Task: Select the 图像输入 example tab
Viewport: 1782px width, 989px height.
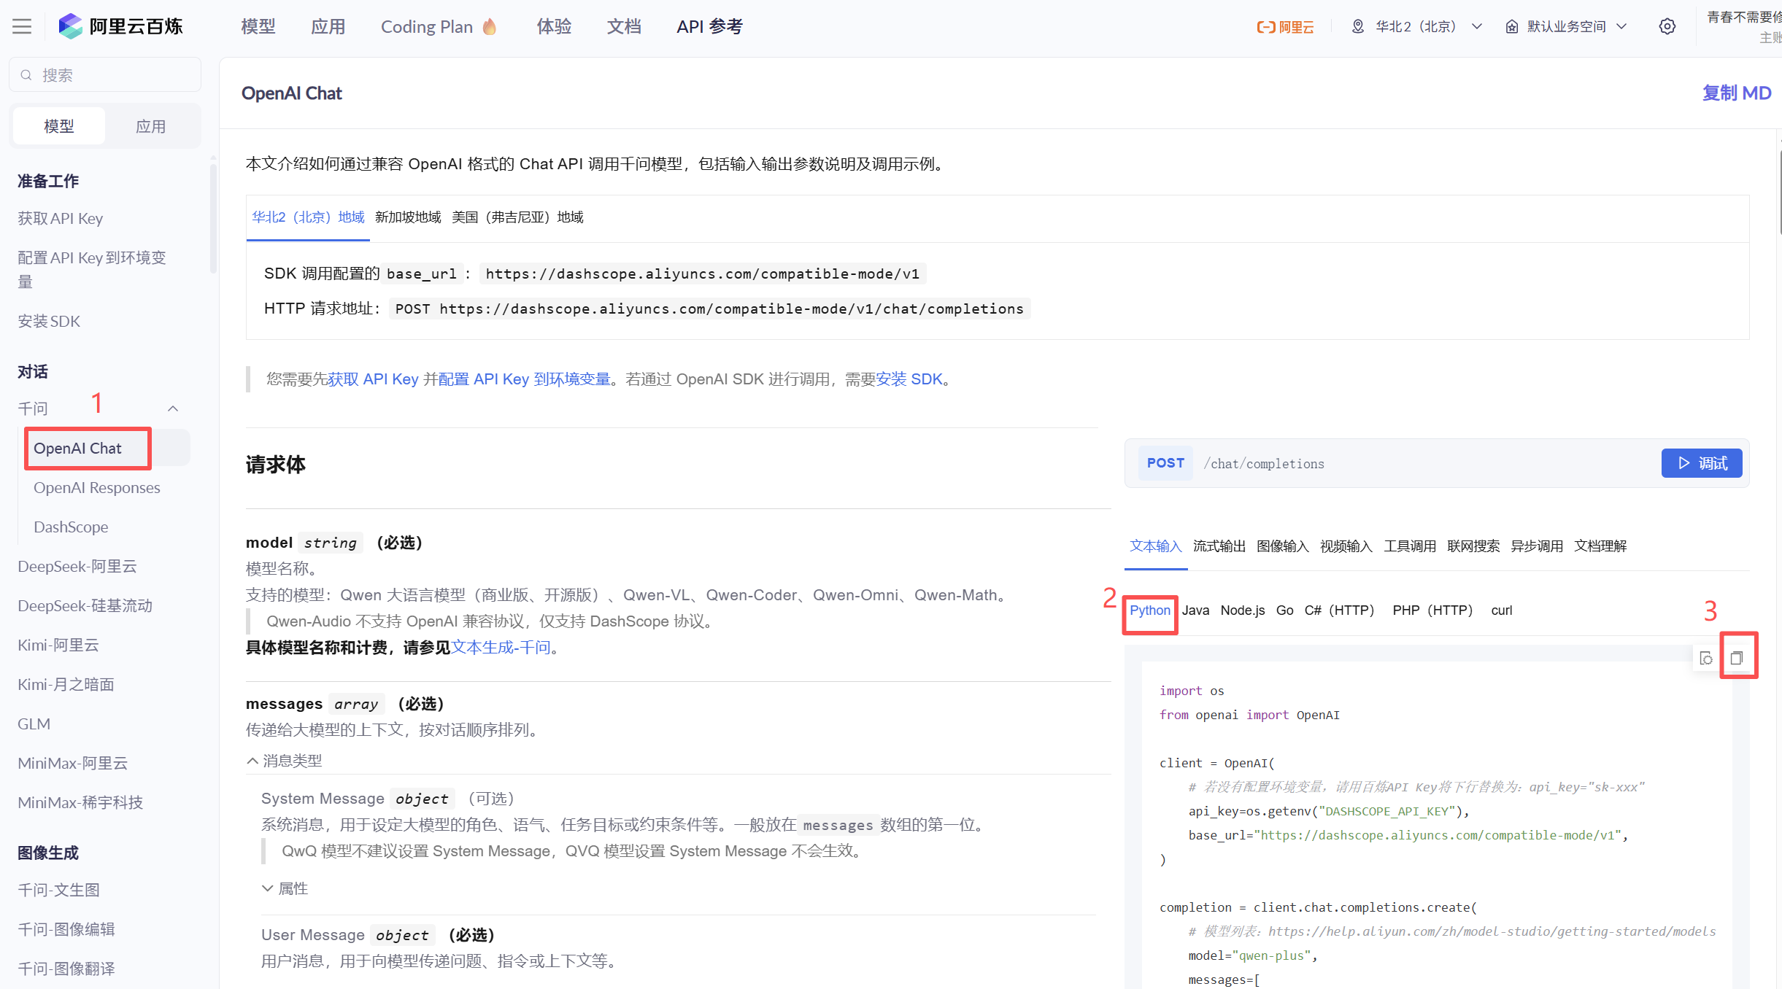Action: (1283, 546)
